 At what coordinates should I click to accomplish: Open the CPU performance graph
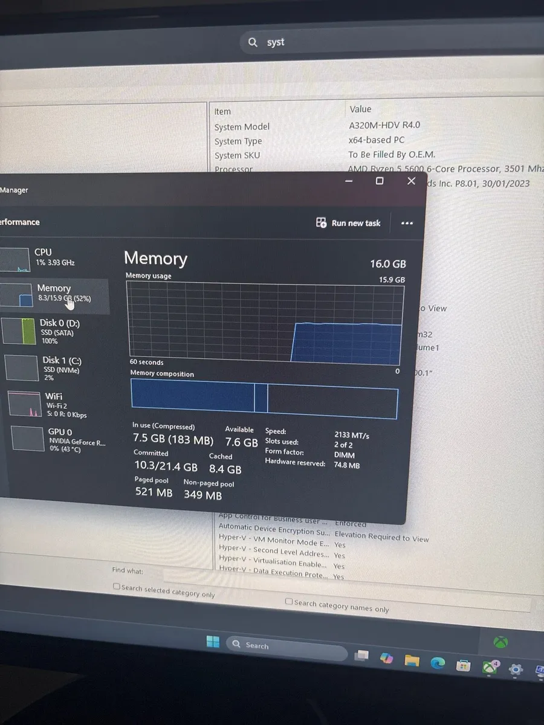pyautogui.click(x=54, y=259)
